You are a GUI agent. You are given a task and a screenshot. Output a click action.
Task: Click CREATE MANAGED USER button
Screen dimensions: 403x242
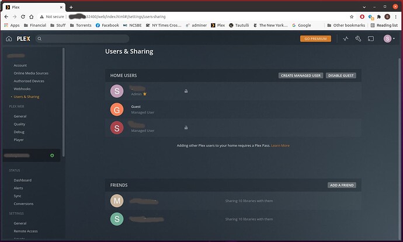[x=301, y=75]
